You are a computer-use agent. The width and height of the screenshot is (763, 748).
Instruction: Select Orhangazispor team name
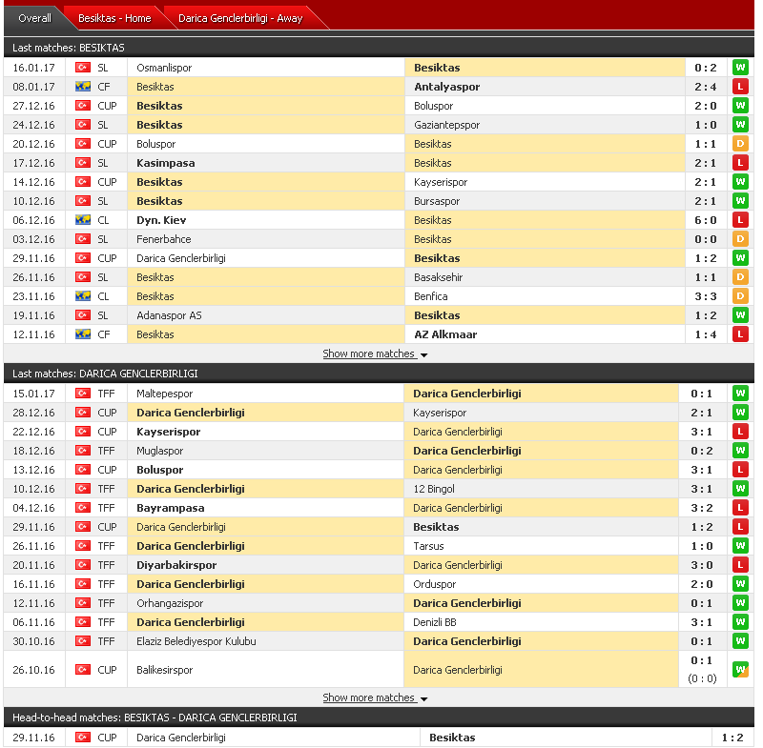tap(170, 604)
